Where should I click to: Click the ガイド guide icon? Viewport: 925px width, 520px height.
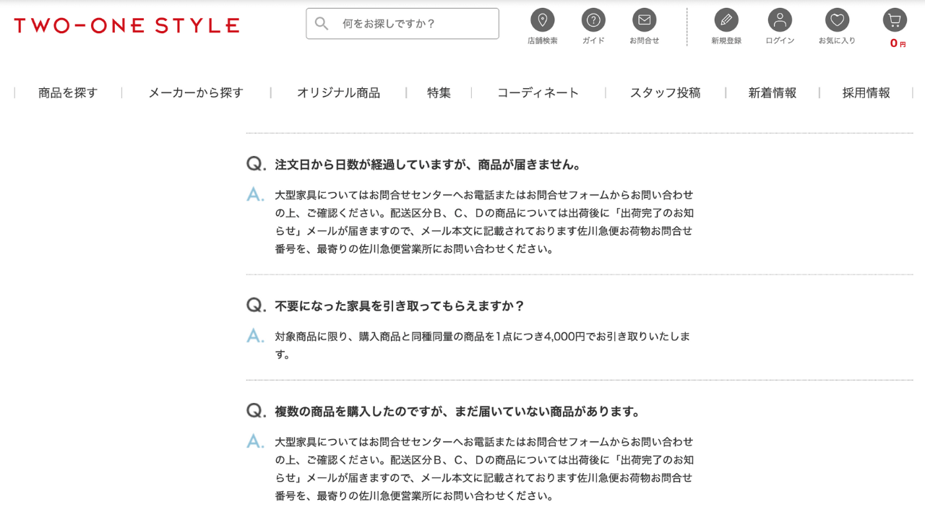[x=593, y=19]
